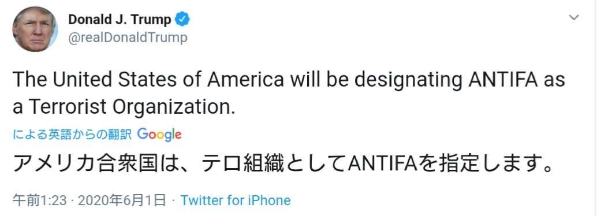Open the tweet options chevron menu
Screen dimensions: 597x216
(574, 17)
